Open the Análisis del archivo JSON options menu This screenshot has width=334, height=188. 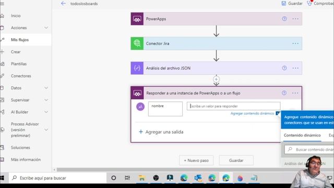point(295,68)
